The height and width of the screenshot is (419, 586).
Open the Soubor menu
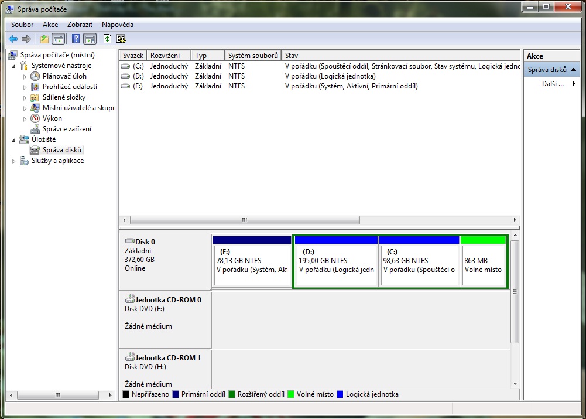coord(22,25)
